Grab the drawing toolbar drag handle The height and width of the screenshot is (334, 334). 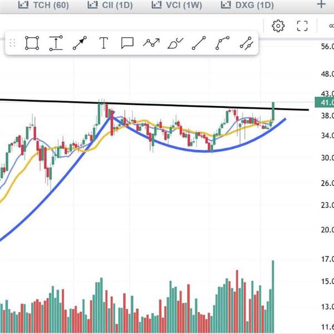pyautogui.click(x=13, y=43)
